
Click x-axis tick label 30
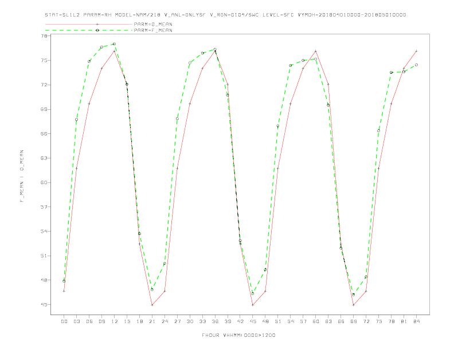(x=190, y=321)
